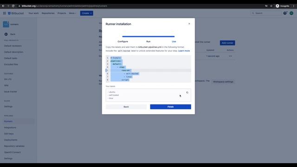Image resolution: width=297 pixels, height=167 pixels.
Task: Click the runs-on line in example code
Action: 126,70
